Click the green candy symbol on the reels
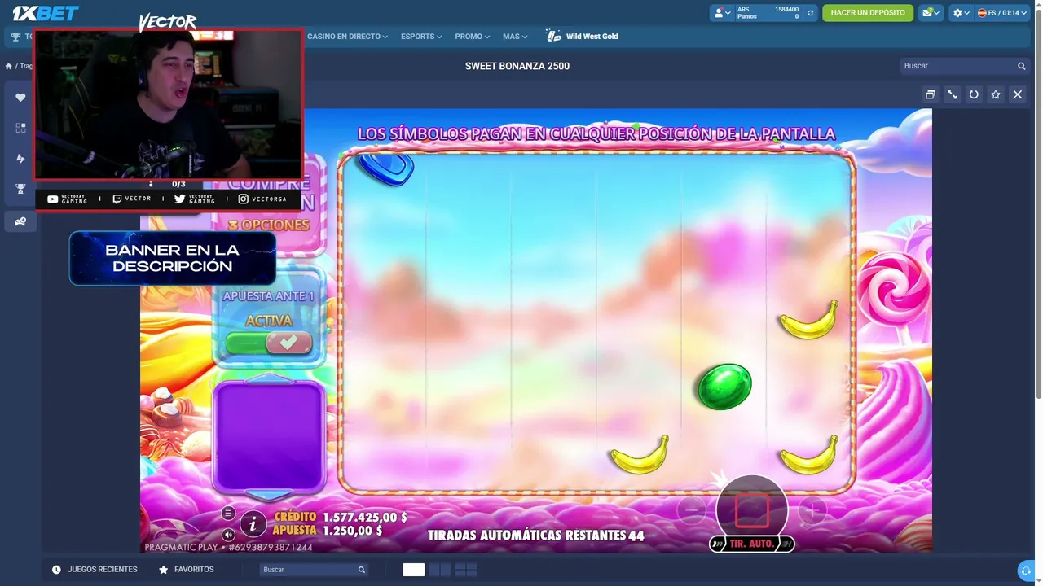1043x586 pixels. [724, 387]
